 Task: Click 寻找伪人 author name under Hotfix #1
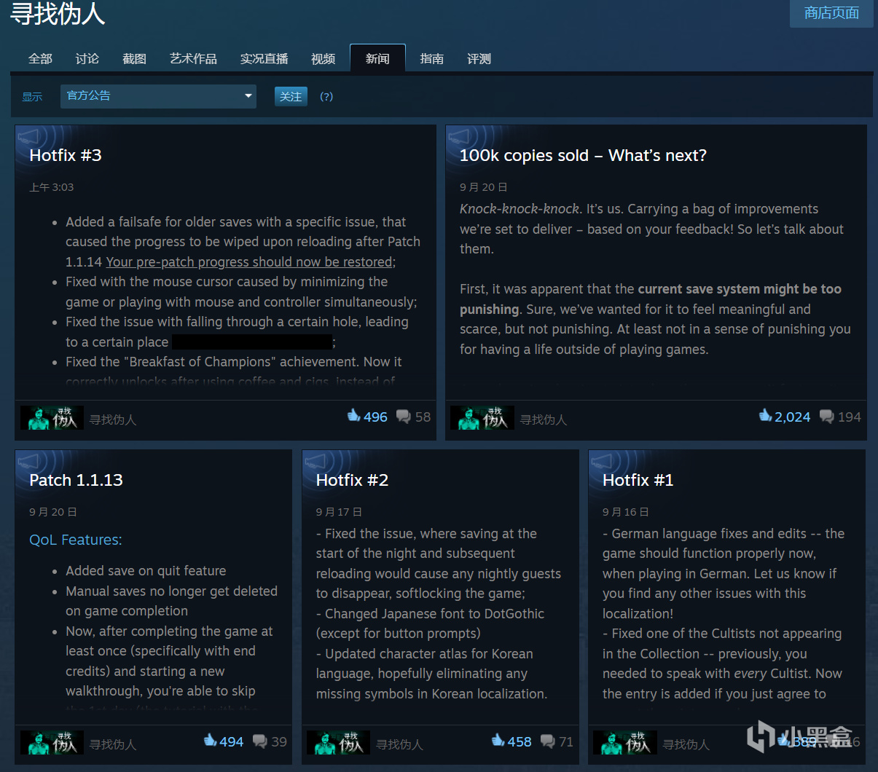point(686,744)
